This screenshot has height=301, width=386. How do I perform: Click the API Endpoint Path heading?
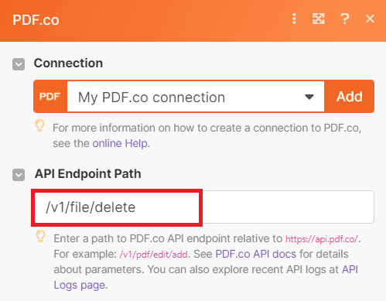(x=88, y=174)
